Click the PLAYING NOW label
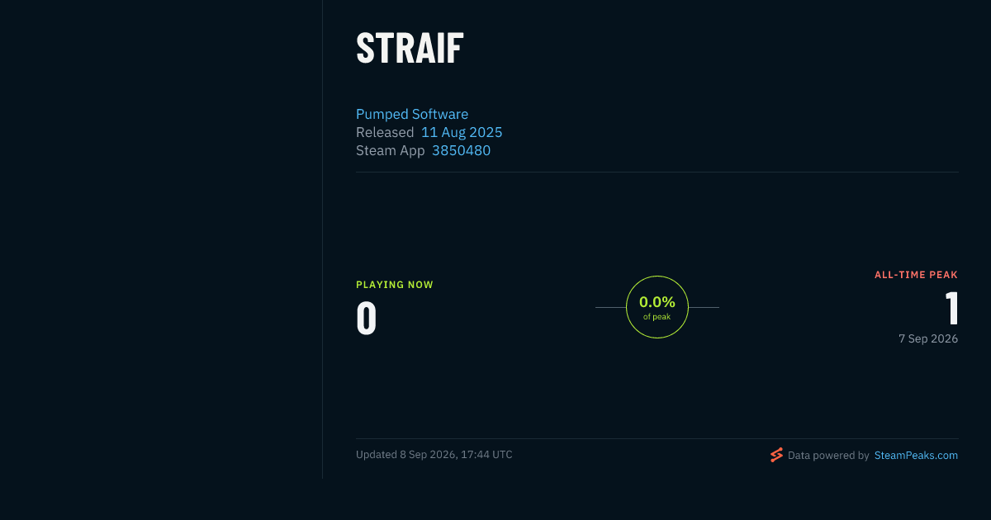Viewport: 991px width, 520px height. point(395,285)
